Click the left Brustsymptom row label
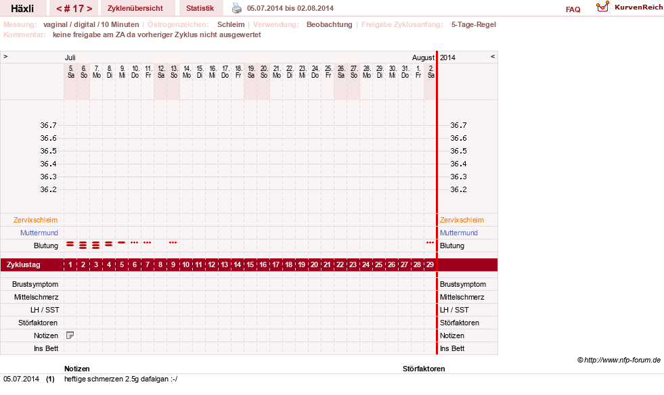 point(35,284)
